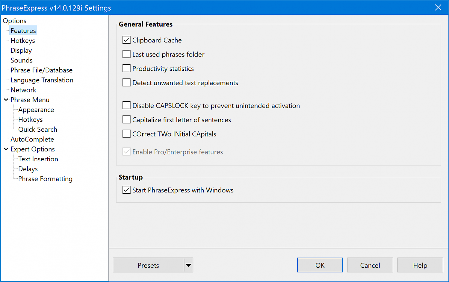Click the Startup group heading
The width and height of the screenshot is (449, 282).
point(131,177)
